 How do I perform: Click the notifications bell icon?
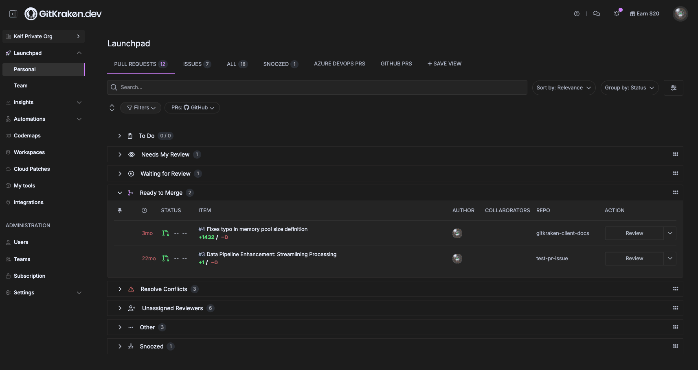click(617, 13)
